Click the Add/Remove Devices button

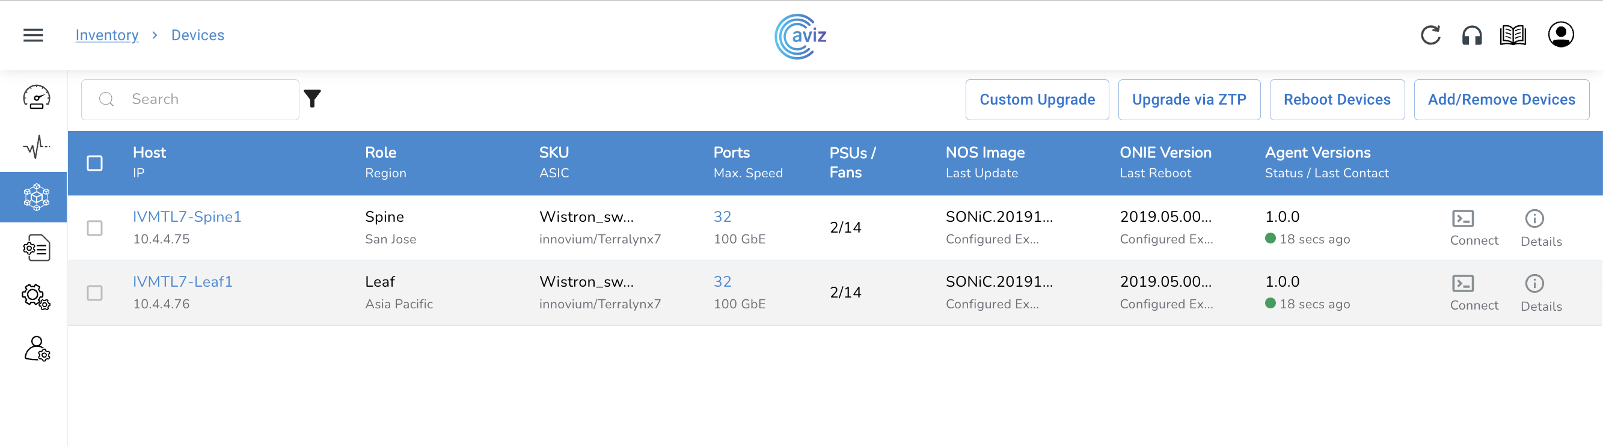pyautogui.click(x=1501, y=100)
